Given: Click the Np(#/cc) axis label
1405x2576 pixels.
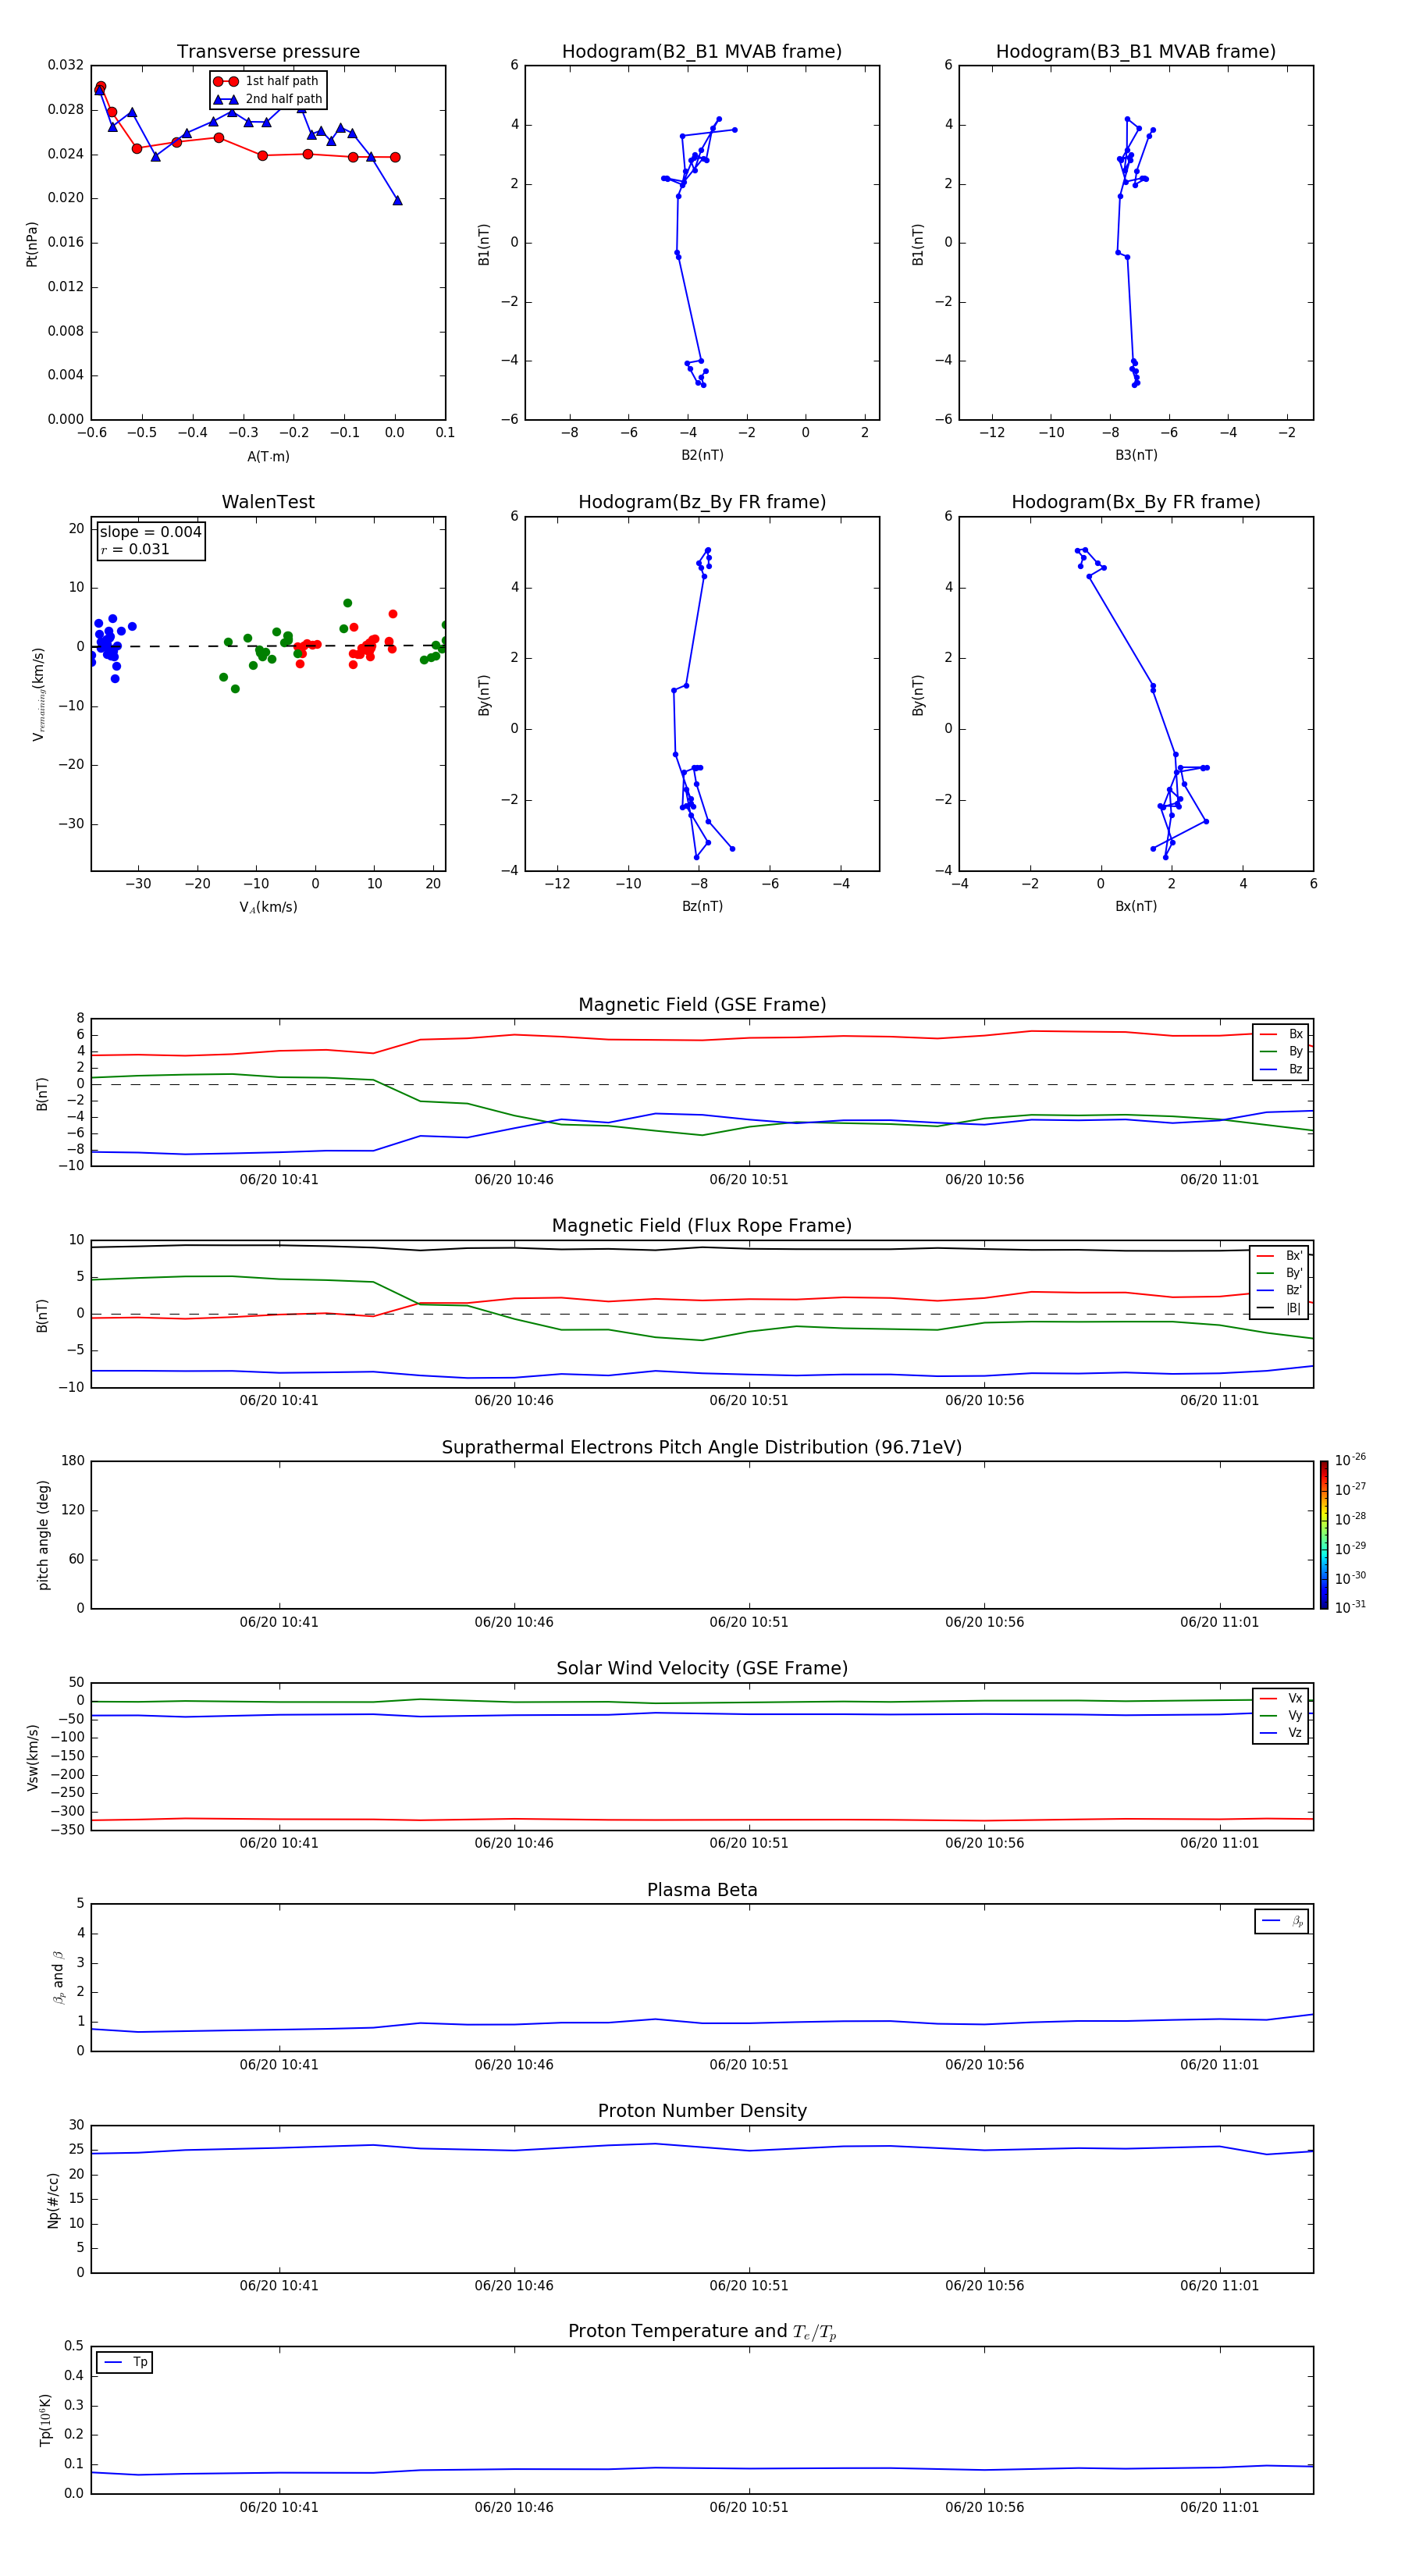Looking at the screenshot, I should 53,2199.
